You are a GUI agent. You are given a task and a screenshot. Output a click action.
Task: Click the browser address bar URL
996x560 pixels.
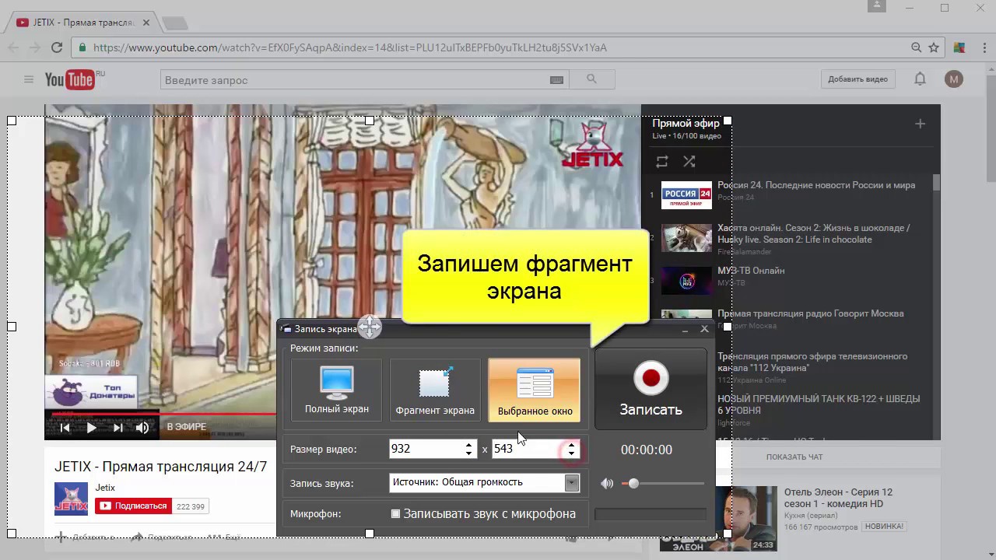[x=350, y=47]
